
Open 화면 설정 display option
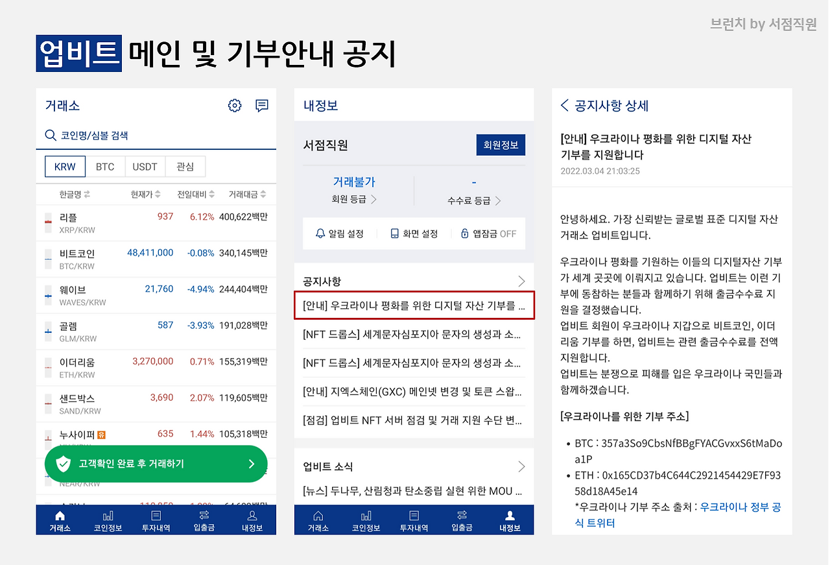click(x=414, y=234)
